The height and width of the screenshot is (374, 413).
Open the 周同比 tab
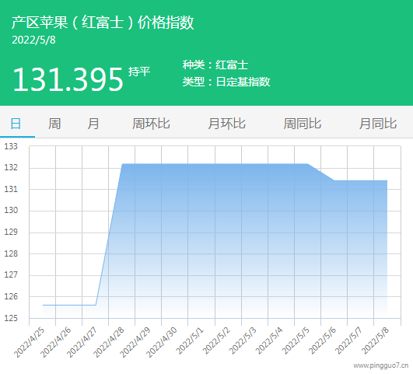point(302,124)
